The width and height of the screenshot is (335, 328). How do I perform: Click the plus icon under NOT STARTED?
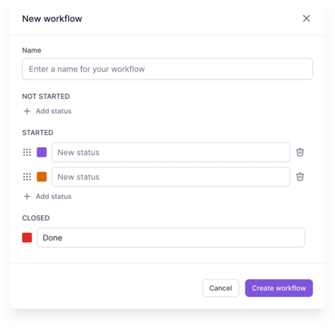point(27,111)
